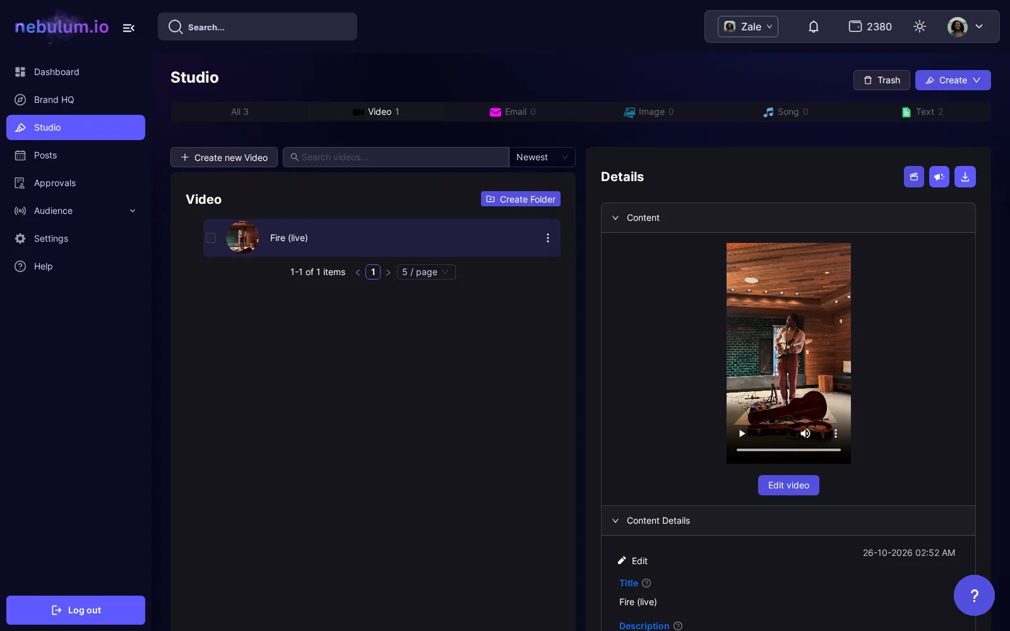Collapse the sidebar menu icon
Image resolution: width=1010 pixels, height=631 pixels.
pos(129,28)
